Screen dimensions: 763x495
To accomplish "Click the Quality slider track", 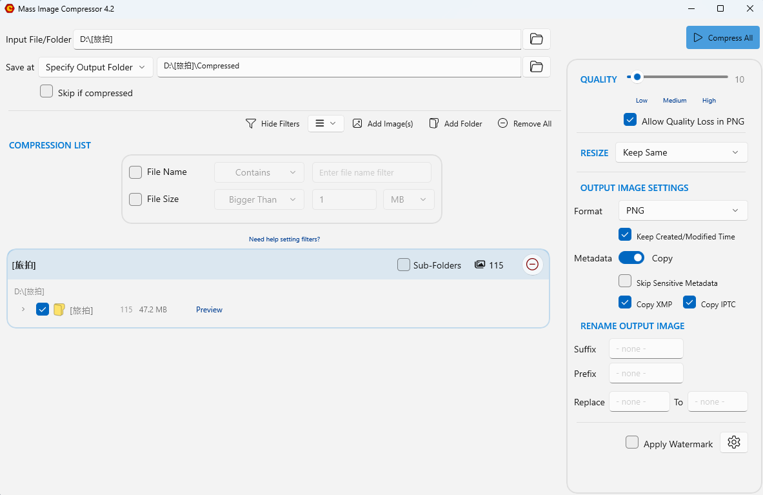I will (x=684, y=77).
